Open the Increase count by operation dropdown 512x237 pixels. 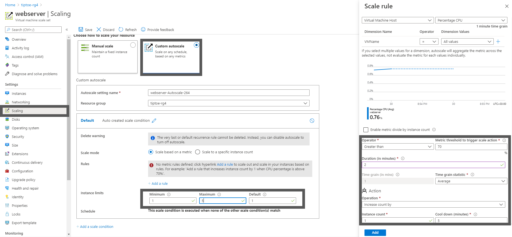[433, 204]
